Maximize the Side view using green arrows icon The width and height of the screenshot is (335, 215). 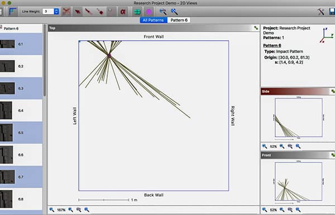coord(333,91)
